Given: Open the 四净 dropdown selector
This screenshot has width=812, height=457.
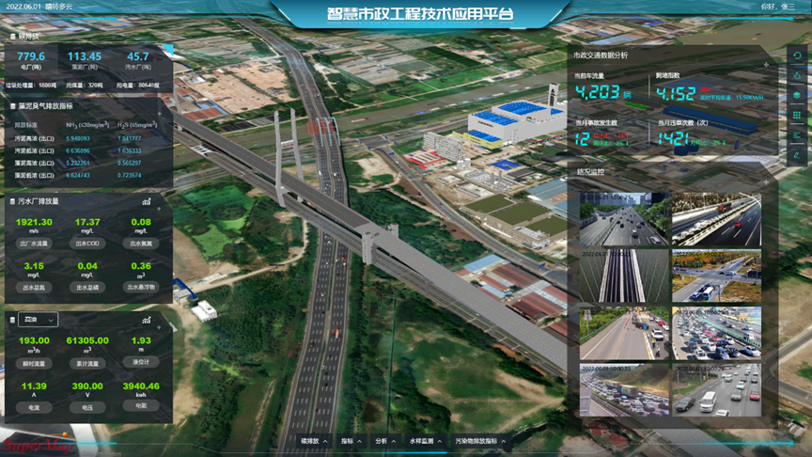Looking at the screenshot, I should [39, 320].
